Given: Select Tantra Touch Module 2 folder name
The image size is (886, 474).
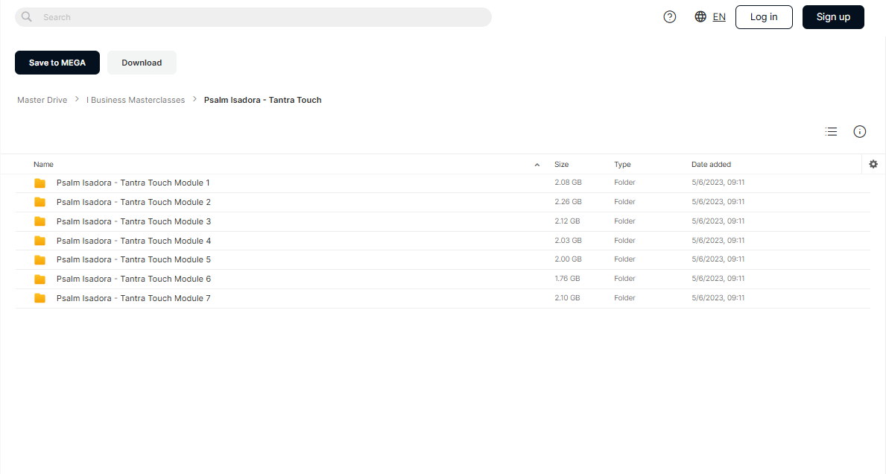Looking at the screenshot, I should 133,202.
